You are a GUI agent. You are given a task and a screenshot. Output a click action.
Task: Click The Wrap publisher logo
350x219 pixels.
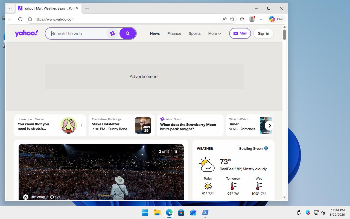tap(26, 197)
